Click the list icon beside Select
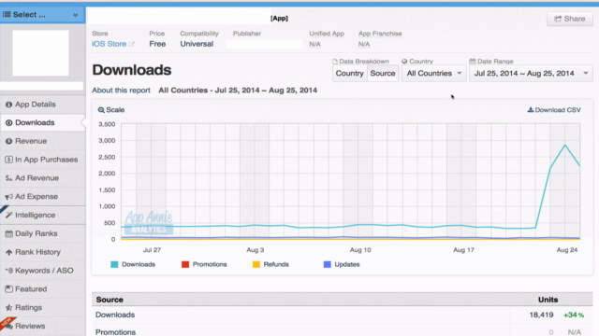 7,15
